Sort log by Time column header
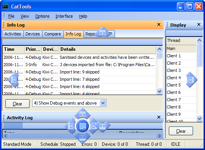205x150 pixels. [x=13, y=49]
